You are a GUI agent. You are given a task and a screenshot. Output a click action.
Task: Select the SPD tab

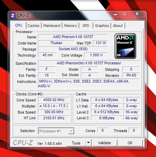[86, 26]
